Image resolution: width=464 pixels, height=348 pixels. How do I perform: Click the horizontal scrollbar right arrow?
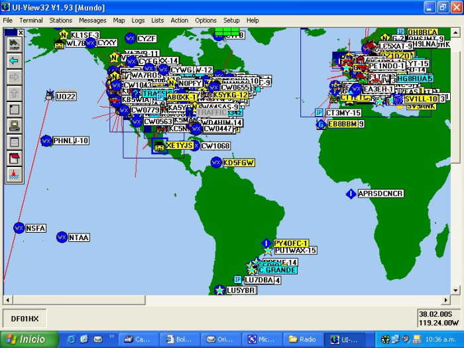coord(446,300)
